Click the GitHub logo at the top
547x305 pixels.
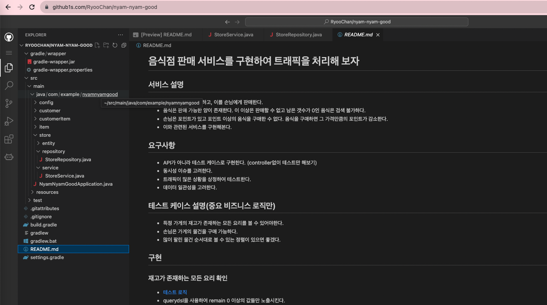tap(9, 37)
